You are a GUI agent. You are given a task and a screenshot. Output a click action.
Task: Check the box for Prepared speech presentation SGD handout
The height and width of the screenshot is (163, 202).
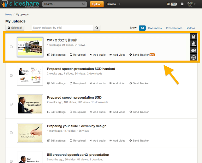click(x=11, y=75)
